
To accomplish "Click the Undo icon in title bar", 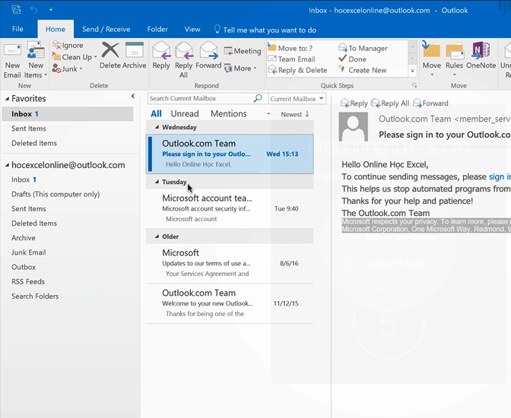I will tap(33, 10).
